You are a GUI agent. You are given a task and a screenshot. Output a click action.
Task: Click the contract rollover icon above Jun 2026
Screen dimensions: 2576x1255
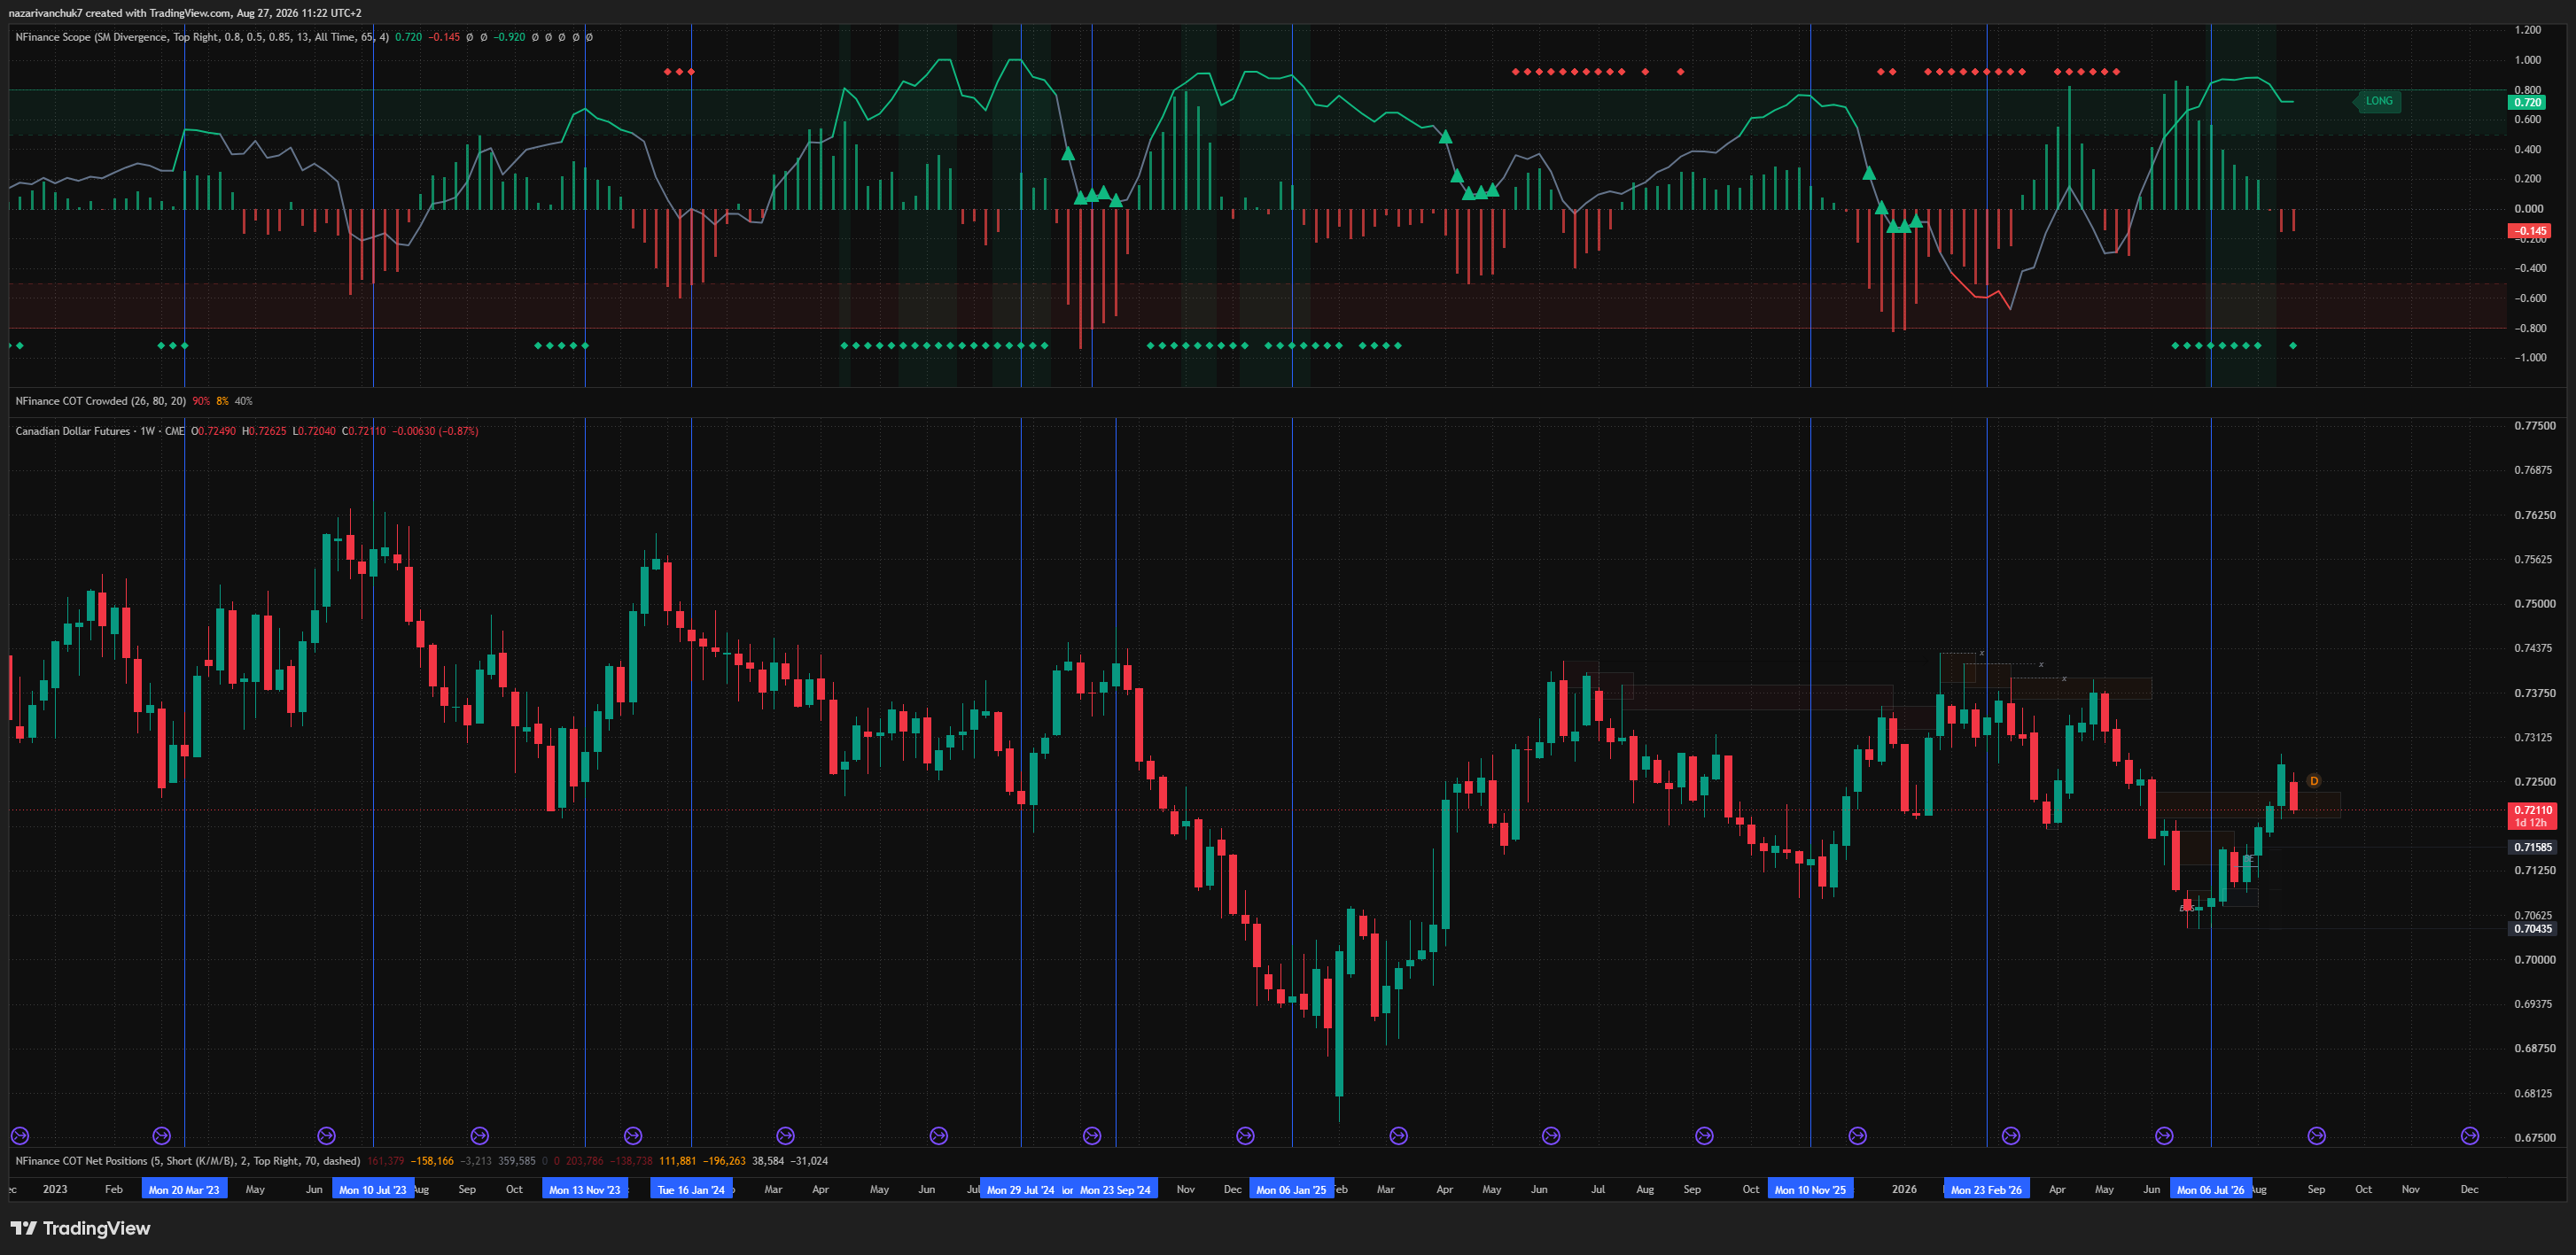[x=2164, y=1135]
